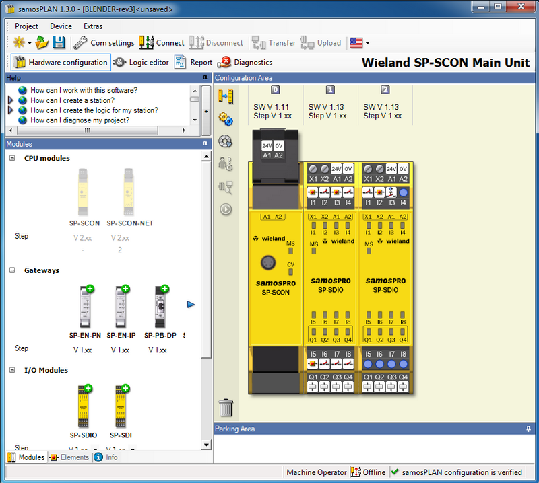Image resolution: width=539 pixels, height=483 pixels.
Task: Collapse the CPU modules group
Action: (x=12, y=158)
